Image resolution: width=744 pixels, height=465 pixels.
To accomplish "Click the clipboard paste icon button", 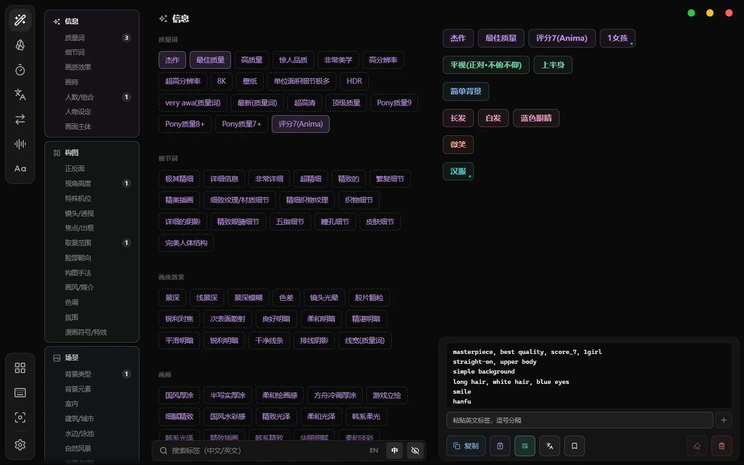I will [x=500, y=446].
